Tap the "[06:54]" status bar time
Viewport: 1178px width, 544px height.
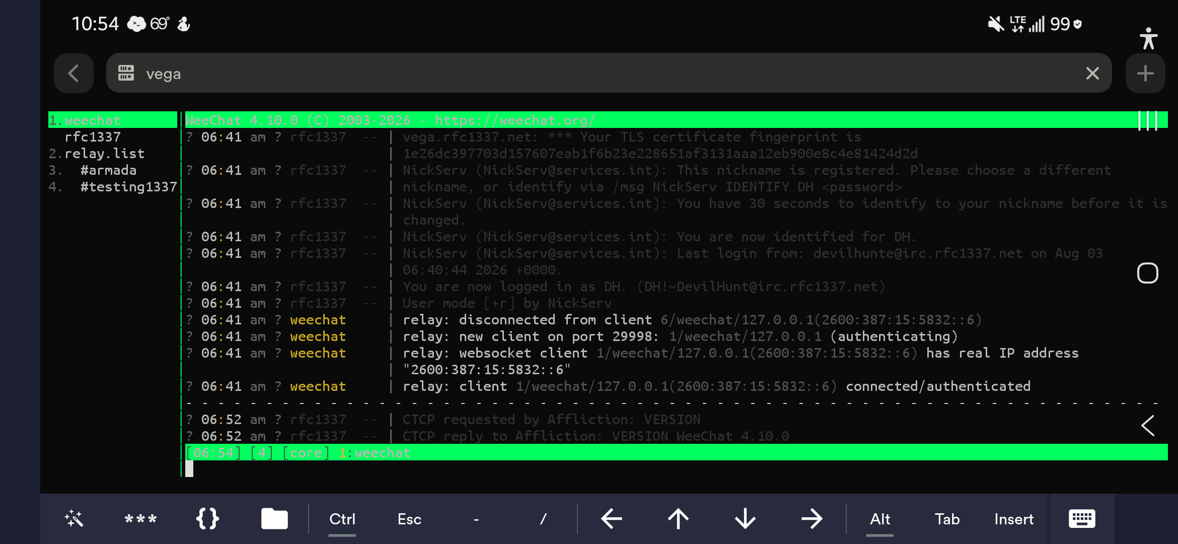click(213, 453)
